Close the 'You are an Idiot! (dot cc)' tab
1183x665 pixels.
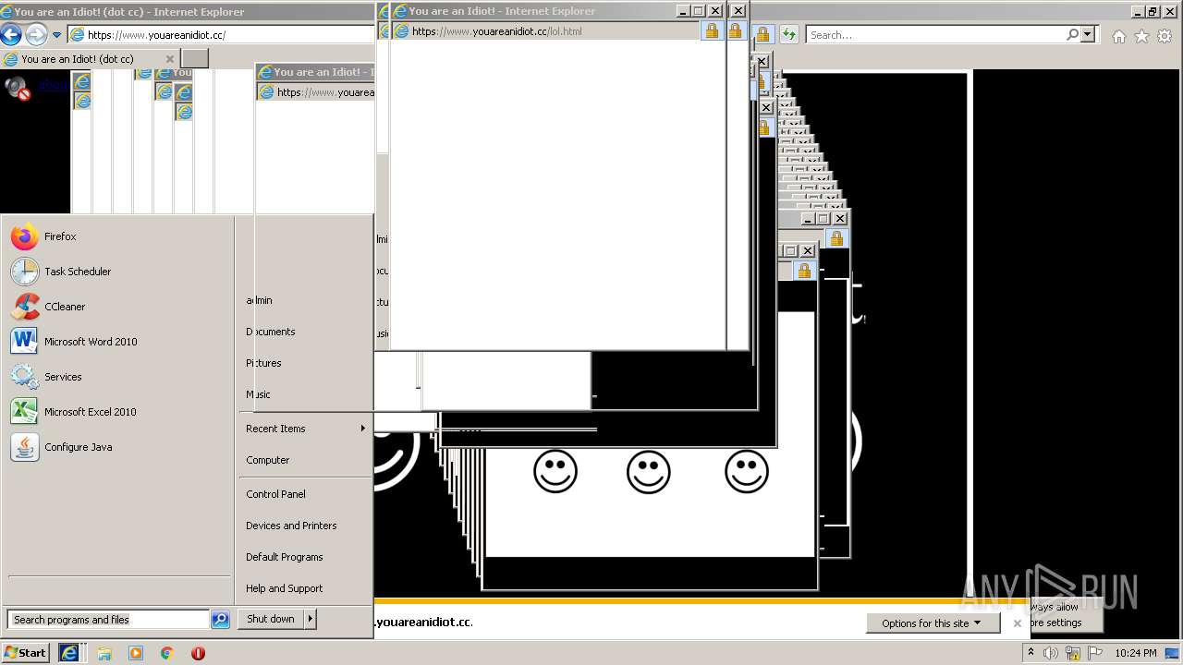coord(169,59)
